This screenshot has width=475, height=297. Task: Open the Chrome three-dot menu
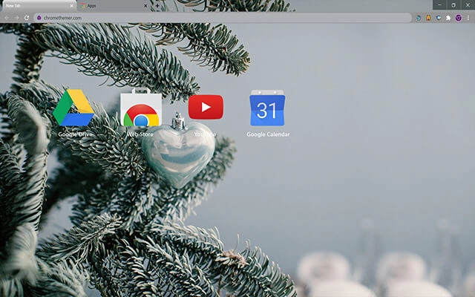(x=468, y=18)
